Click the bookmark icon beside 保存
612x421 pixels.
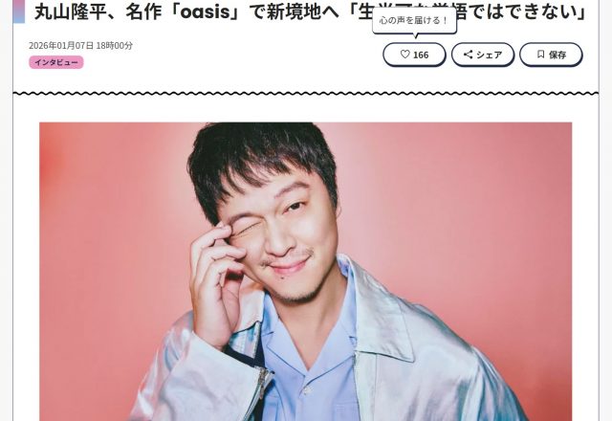tap(540, 55)
